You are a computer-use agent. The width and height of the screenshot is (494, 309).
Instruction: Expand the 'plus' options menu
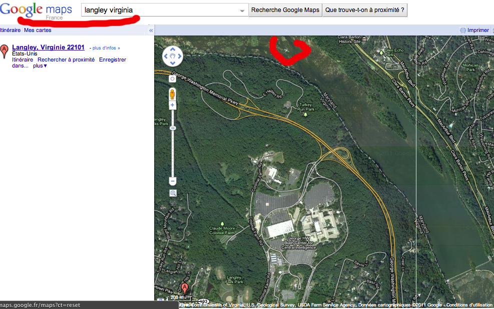point(40,66)
